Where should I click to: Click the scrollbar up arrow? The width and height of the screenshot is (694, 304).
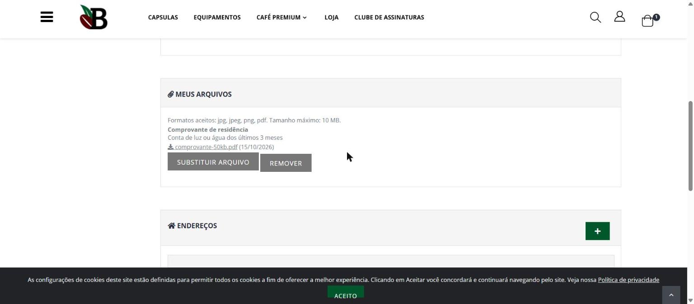point(690,3)
